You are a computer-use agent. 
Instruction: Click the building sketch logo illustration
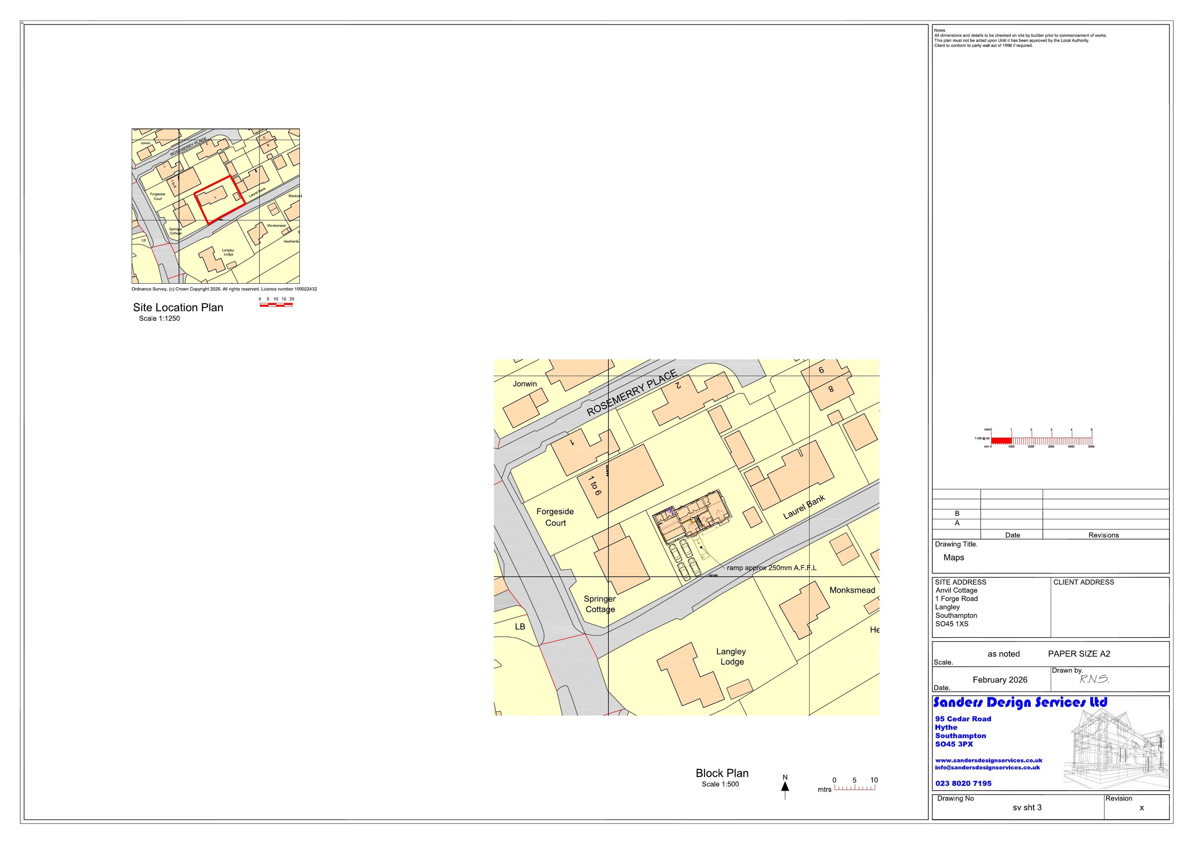[x=1114, y=750]
